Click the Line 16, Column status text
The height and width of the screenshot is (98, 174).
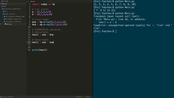[x=8, y=97]
